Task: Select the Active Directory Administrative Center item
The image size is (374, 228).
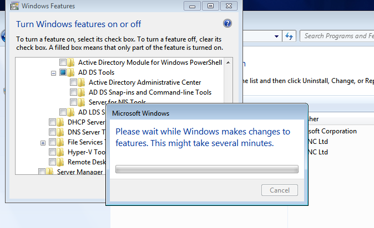Action: click(144, 82)
